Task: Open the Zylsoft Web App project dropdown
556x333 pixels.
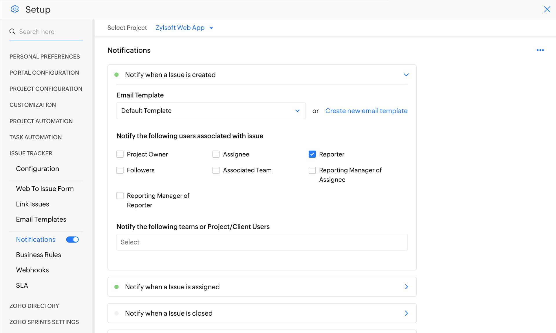Action: (184, 28)
